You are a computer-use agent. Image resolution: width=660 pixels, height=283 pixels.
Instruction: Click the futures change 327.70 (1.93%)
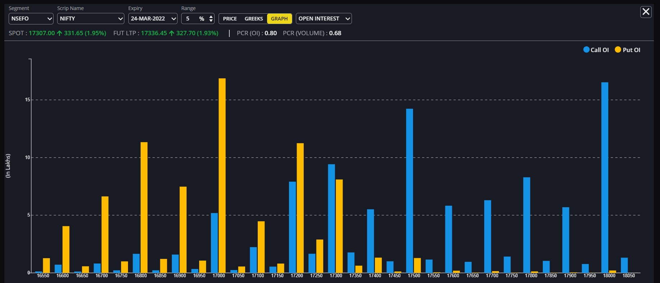click(197, 33)
